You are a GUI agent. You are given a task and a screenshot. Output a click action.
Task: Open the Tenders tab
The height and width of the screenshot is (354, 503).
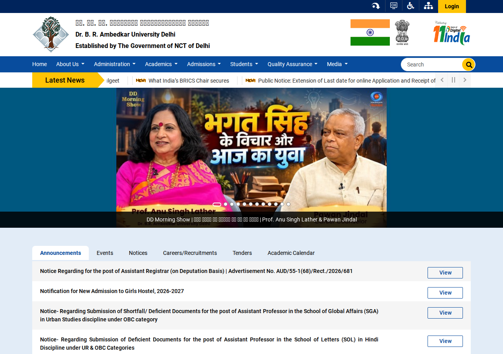coord(242,253)
